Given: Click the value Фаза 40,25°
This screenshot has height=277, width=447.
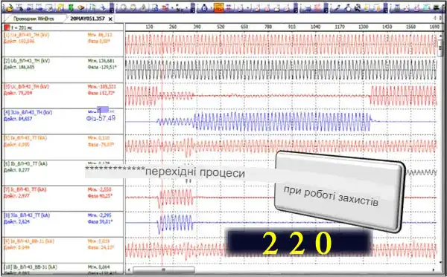Looking at the screenshot, I should [100, 196].
